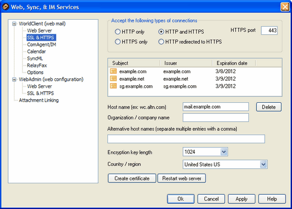
Task: Open the Encryption key length dropdown
Action: [223, 152]
